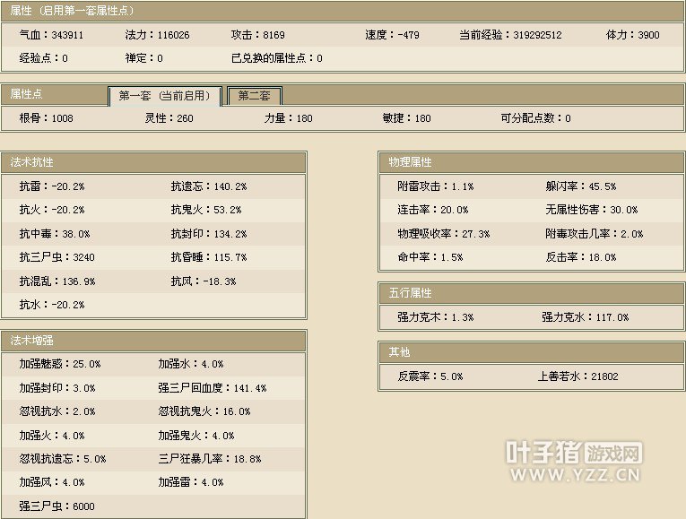Click the 强力克水 117.0% entry

coord(585,317)
